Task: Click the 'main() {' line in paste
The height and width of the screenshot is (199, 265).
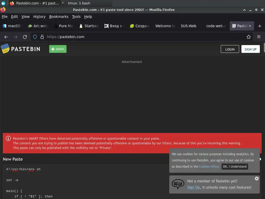Action: pyautogui.click(x=14, y=191)
